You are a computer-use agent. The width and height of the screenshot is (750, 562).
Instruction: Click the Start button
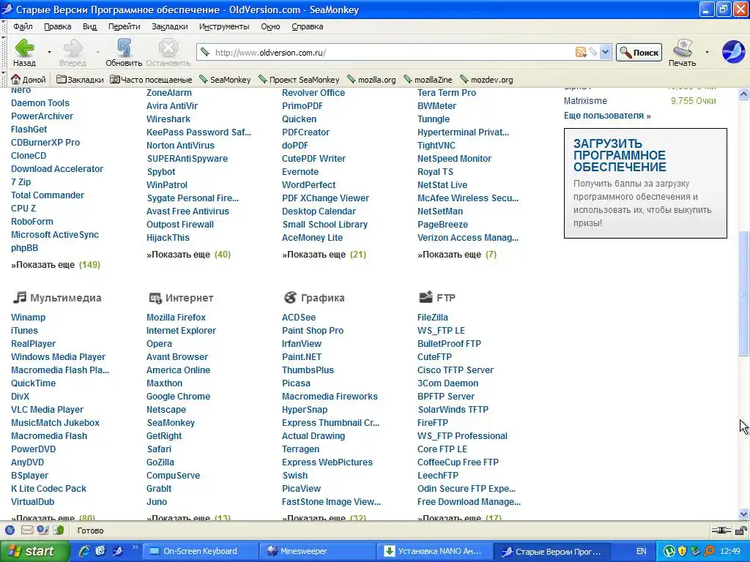tap(34, 551)
